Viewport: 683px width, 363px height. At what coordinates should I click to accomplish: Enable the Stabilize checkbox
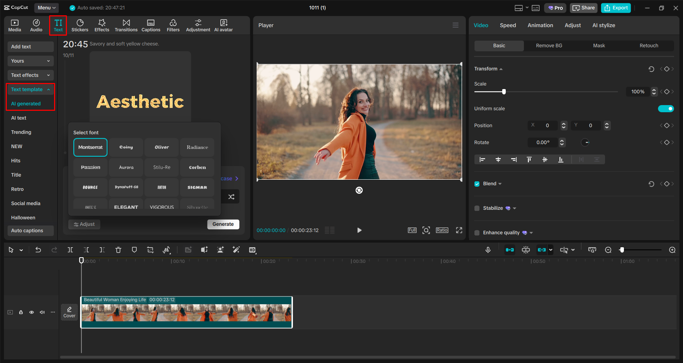tap(477, 208)
